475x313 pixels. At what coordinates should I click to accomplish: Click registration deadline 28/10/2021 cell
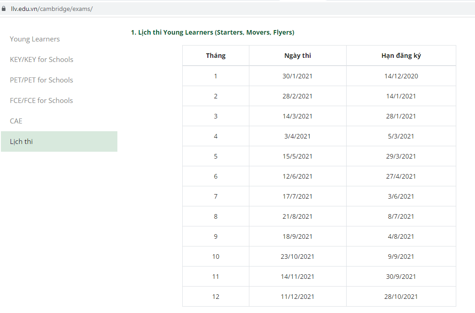point(401,297)
